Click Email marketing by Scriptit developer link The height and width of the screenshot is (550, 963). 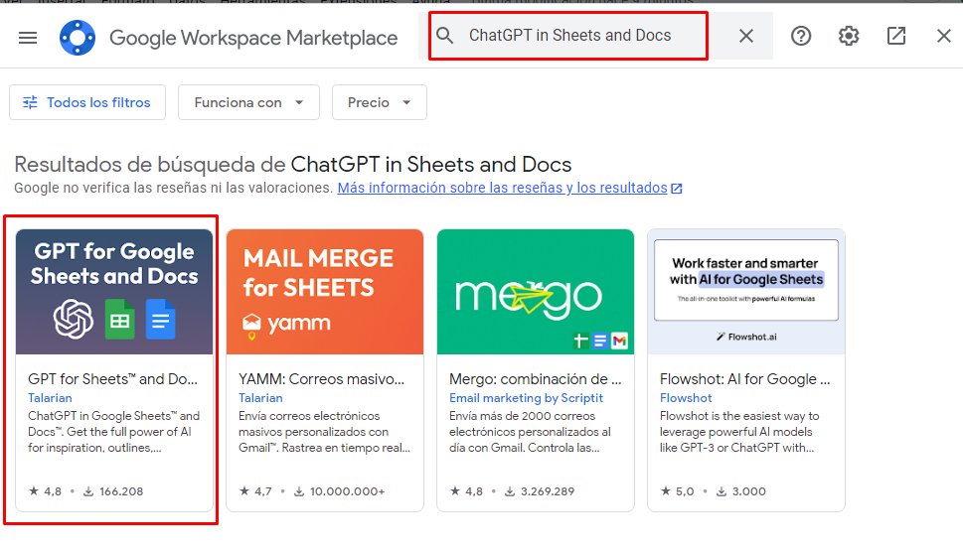coord(527,398)
